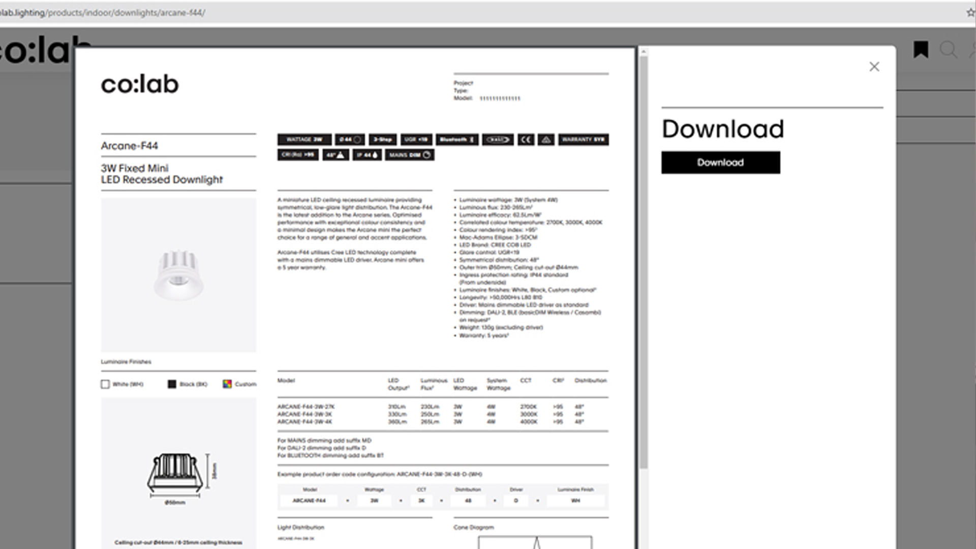Click the 'Ø50mm' dimension label

coord(175,503)
